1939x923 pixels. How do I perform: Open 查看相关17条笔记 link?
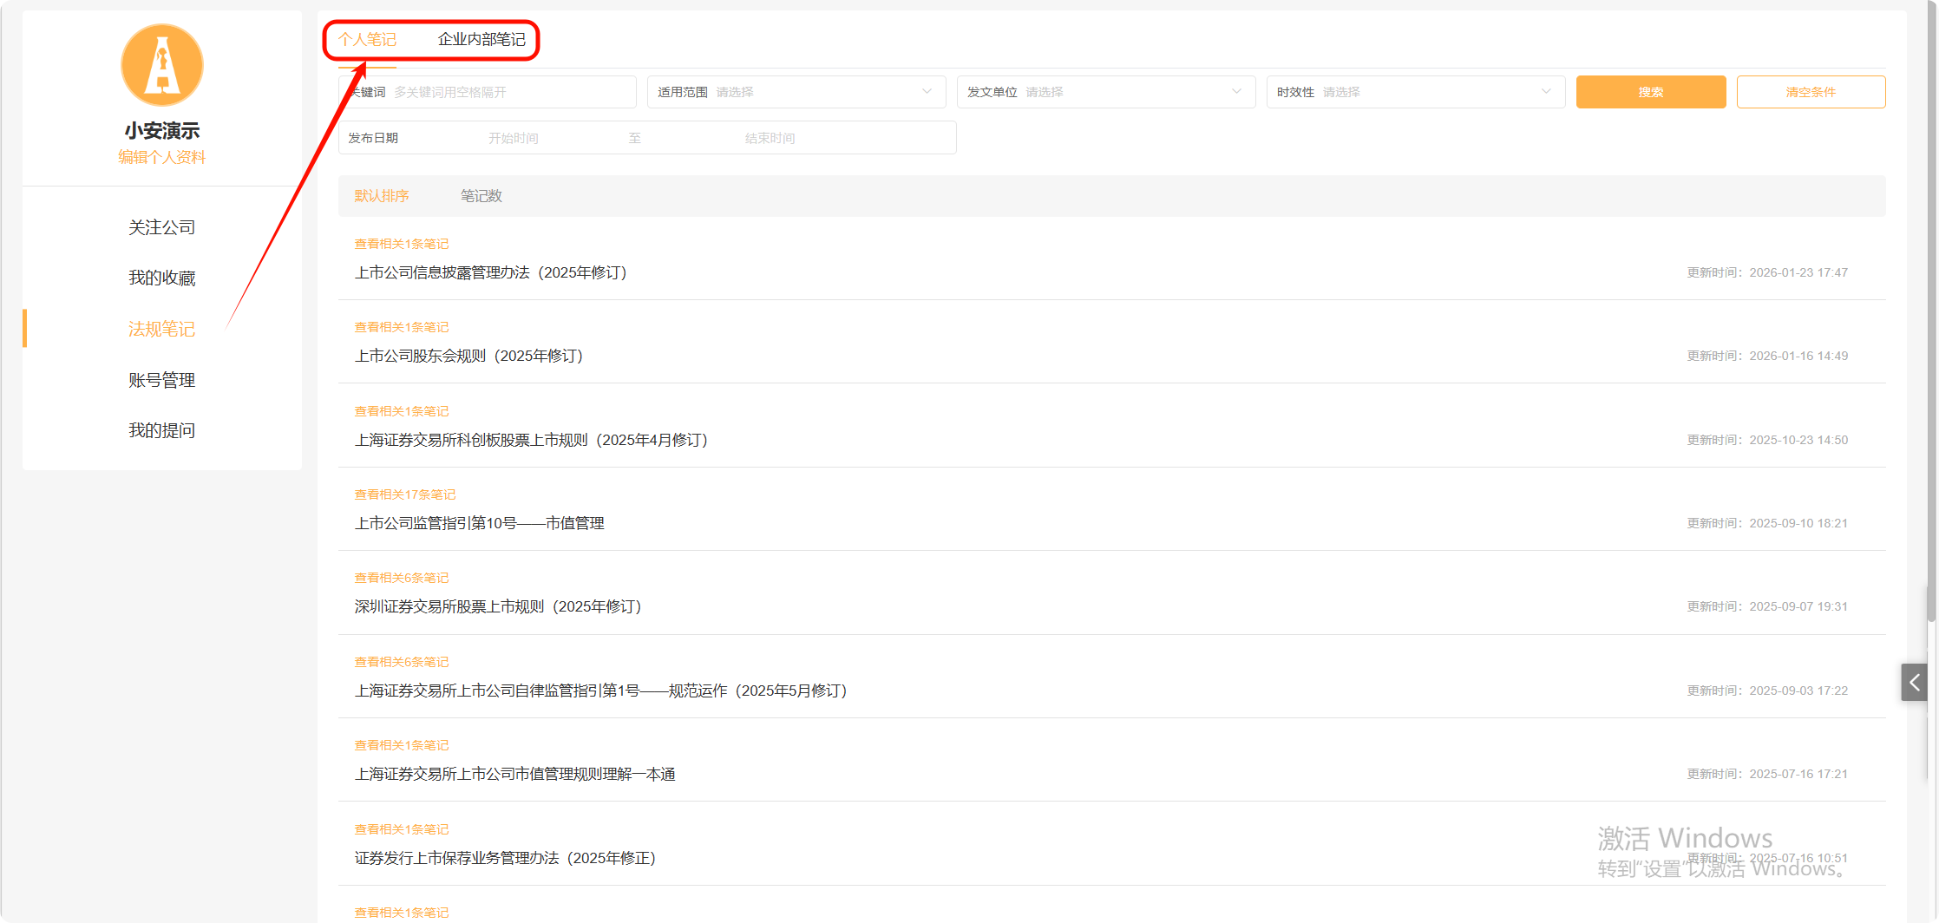pyautogui.click(x=405, y=494)
